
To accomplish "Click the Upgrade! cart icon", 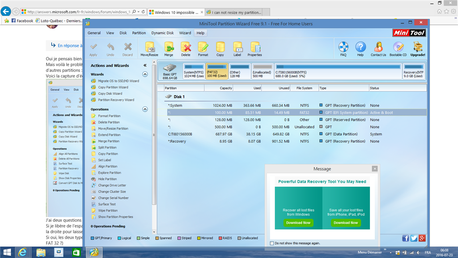I will coord(418,49).
